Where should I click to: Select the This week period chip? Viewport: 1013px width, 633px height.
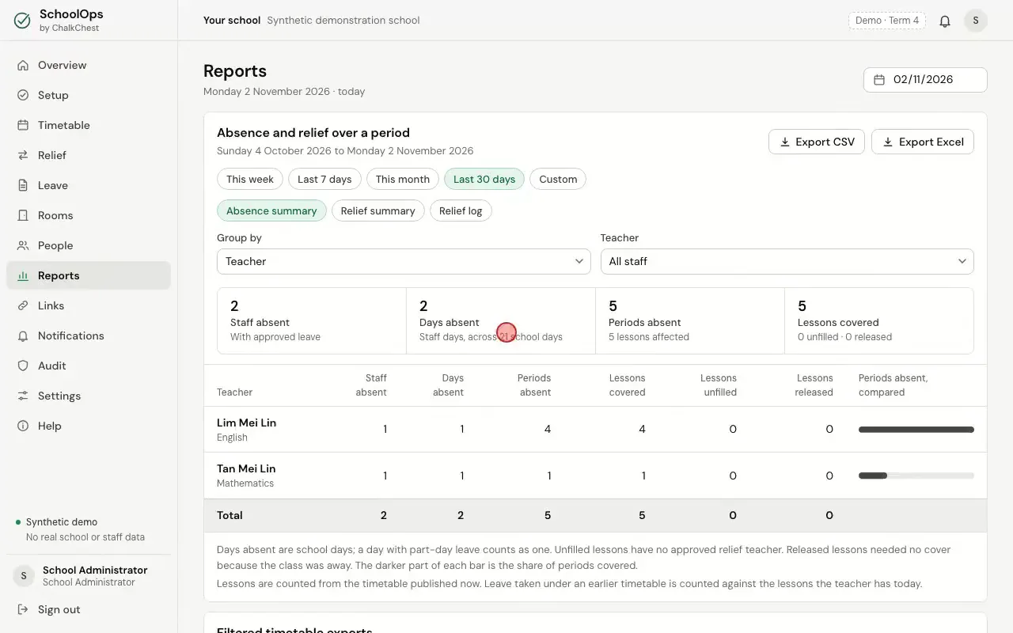[250, 180]
